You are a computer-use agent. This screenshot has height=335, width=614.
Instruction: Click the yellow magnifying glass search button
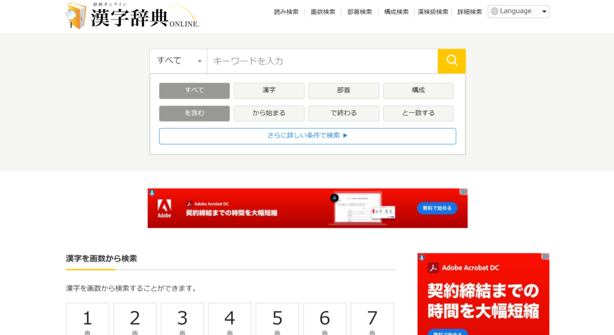click(x=452, y=61)
